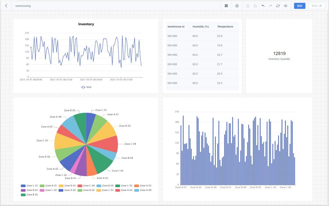The width and height of the screenshot is (329, 206).
Task: Toggle Zone B-05 legend entry
Action: coord(30,194)
